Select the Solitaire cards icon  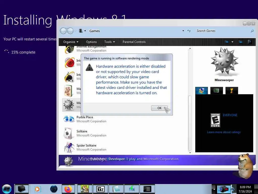pyautogui.click(x=69, y=133)
